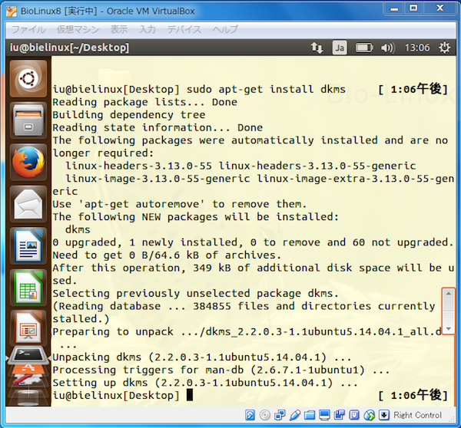
Task: Click the keyboard capture down-arrow status icon
Action: 384,415
